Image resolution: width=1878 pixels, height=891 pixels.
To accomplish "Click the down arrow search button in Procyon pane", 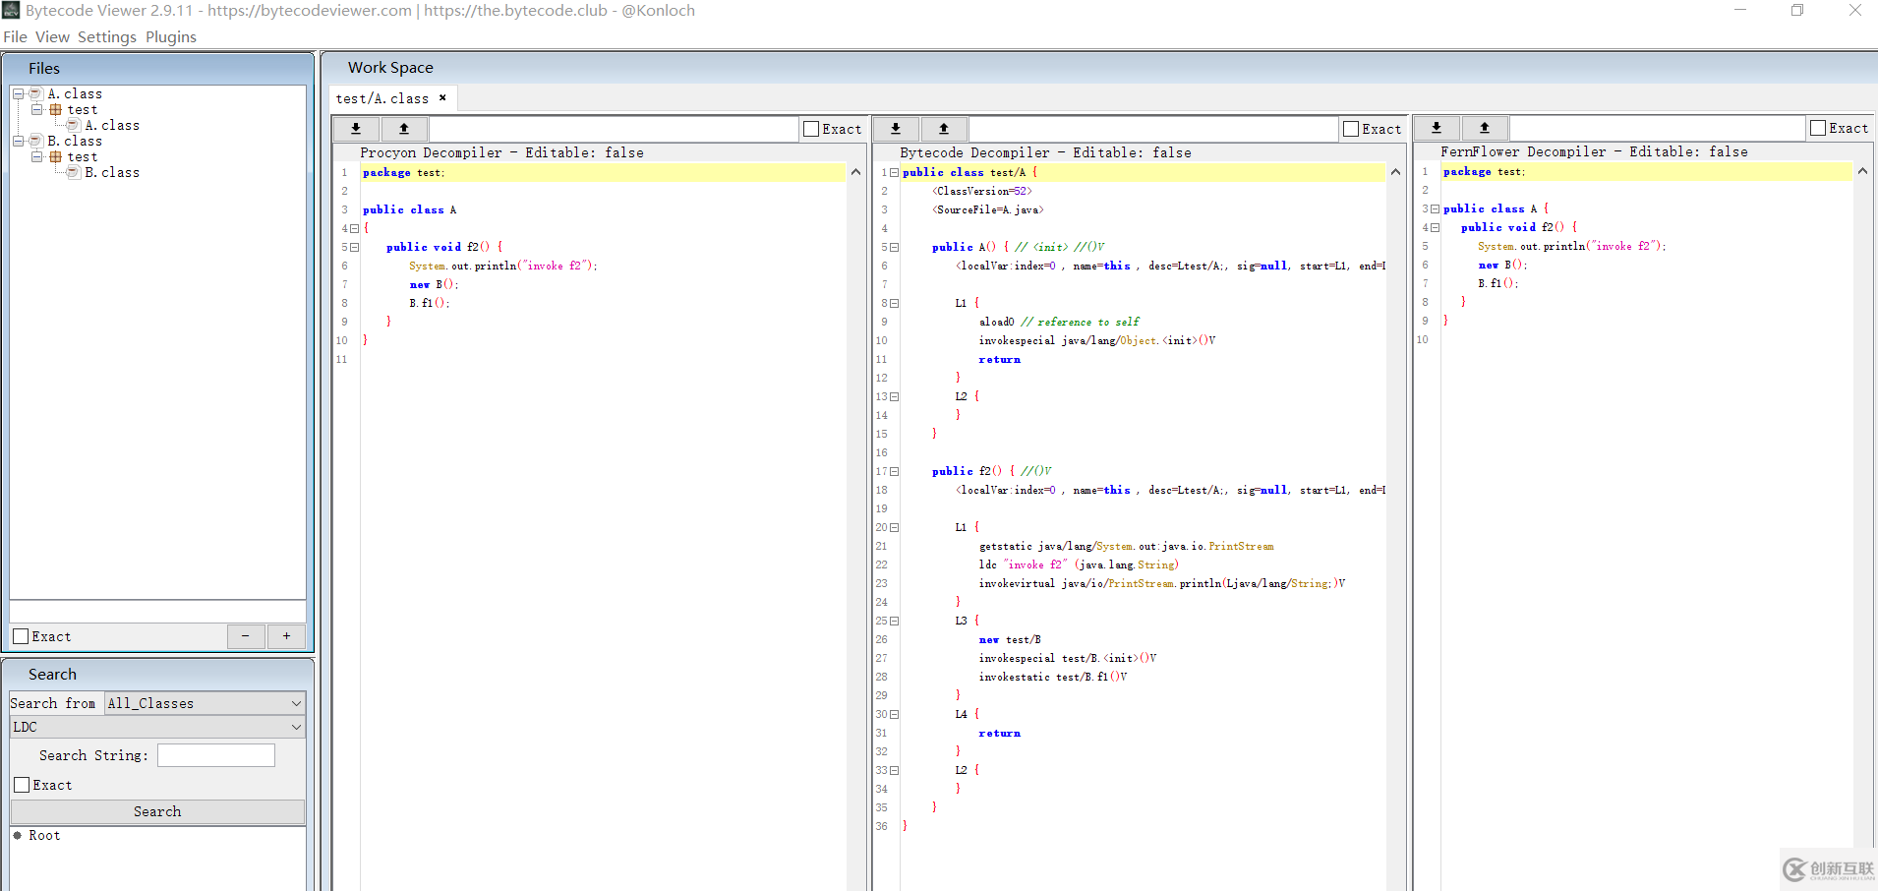I will tap(356, 129).
